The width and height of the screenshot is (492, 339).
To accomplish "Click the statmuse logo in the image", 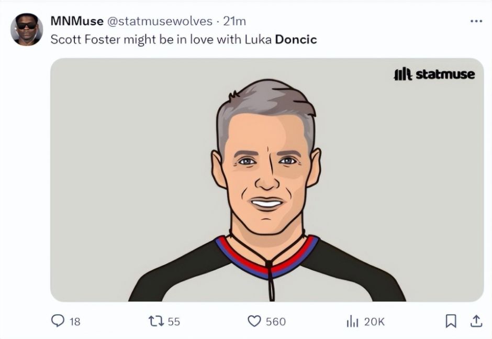I will coord(434,74).
